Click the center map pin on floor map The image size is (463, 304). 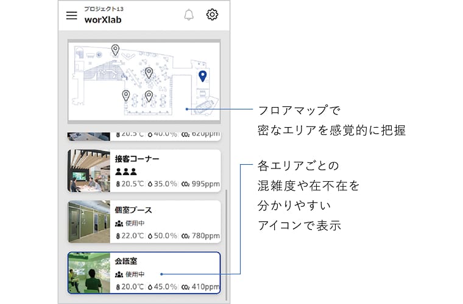[149, 73]
